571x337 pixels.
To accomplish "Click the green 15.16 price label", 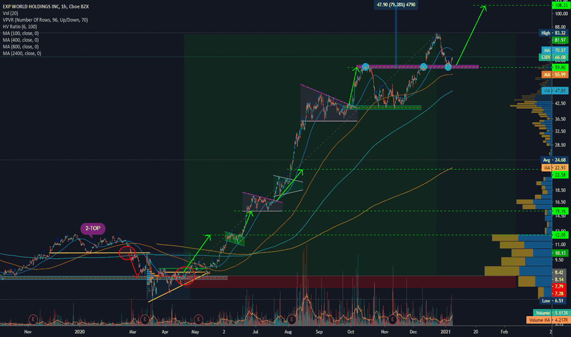I will (561, 211).
